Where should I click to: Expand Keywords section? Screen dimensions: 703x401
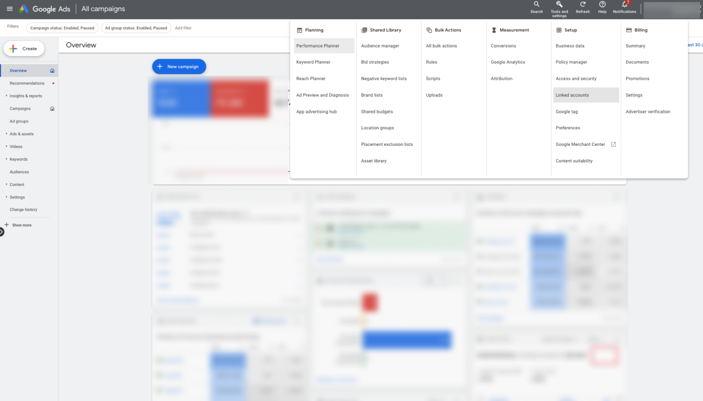(7, 159)
